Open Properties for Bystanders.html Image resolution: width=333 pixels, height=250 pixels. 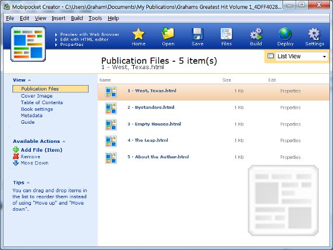290,108
